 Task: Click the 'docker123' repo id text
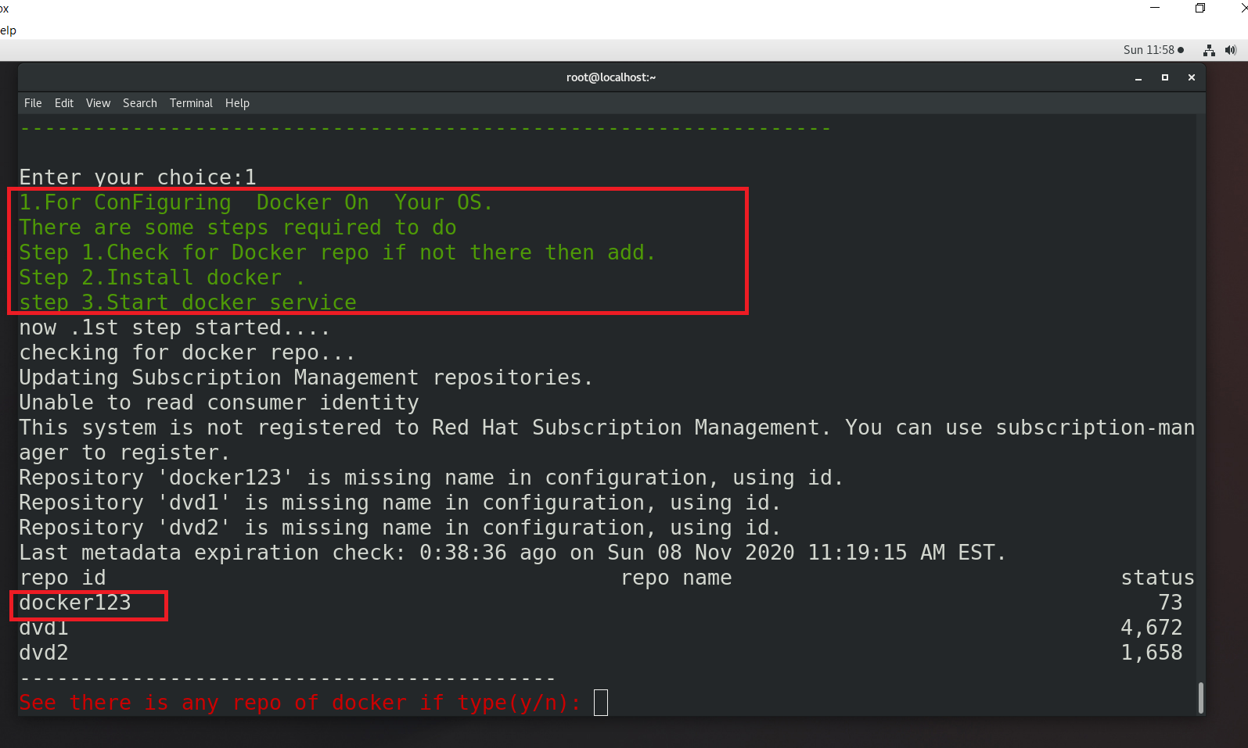coord(75,603)
